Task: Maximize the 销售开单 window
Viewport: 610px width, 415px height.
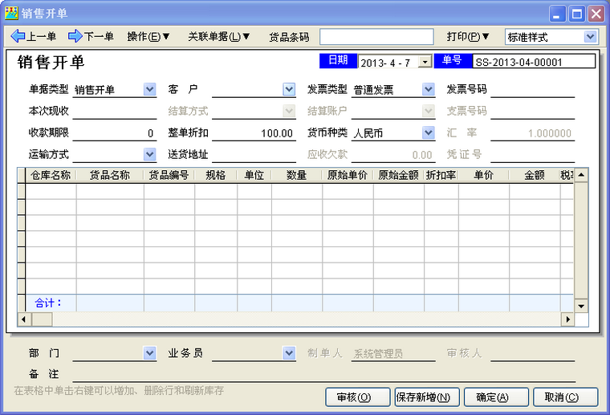Action: coord(577,14)
